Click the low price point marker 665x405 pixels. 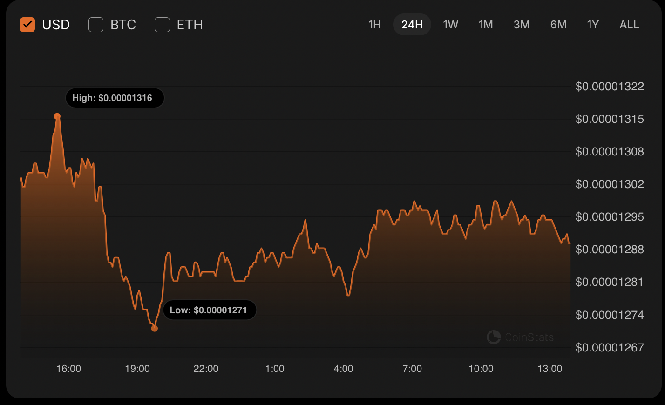pos(155,329)
